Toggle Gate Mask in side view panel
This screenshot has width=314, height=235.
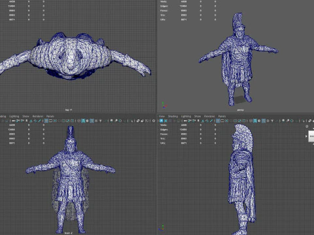point(231,121)
